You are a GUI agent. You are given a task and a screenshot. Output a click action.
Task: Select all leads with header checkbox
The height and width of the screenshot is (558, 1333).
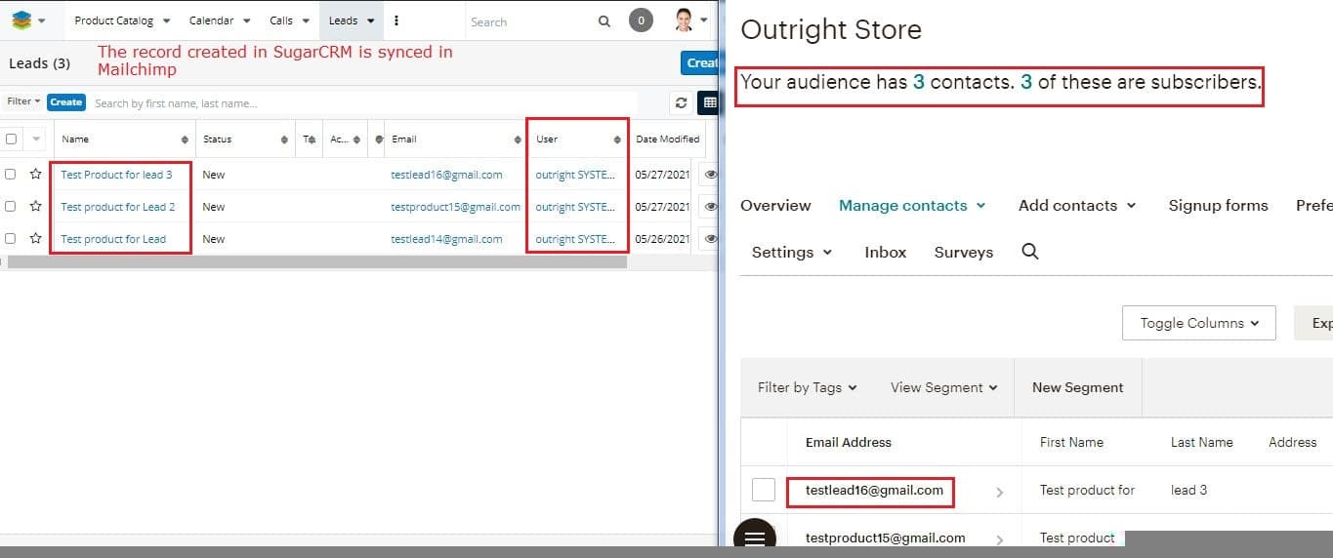pyautogui.click(x=11, y=139)
